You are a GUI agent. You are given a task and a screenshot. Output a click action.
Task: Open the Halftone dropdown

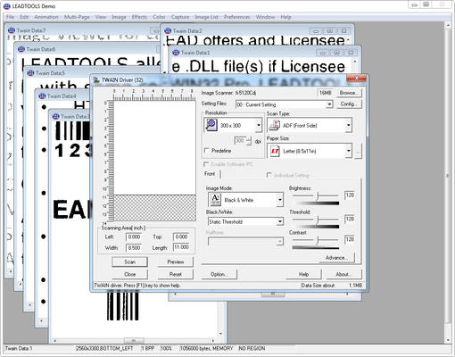[x=279, y=241]
